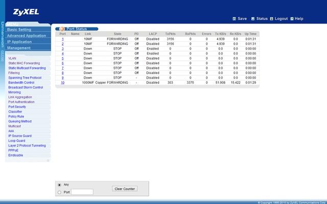This screenshot has height=204, width=327.
Task: Click the Help link text
Action: coord(299,19)
